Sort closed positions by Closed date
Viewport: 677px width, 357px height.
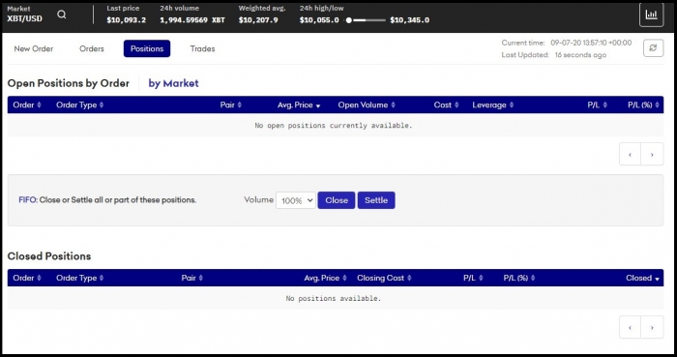pyautogui.click(x=642, y=278)
